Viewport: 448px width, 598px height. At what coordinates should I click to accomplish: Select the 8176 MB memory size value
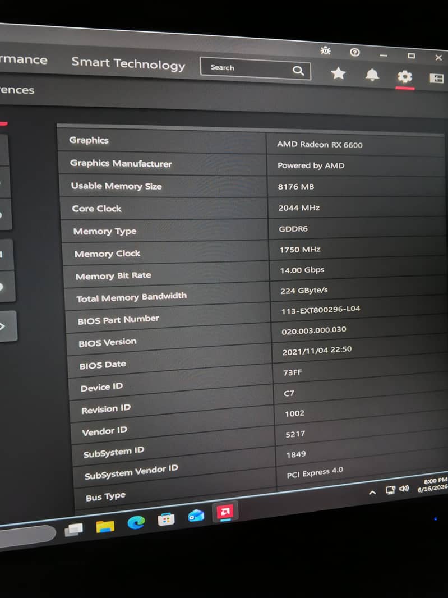pyautogui.click(x=296, y=186)
